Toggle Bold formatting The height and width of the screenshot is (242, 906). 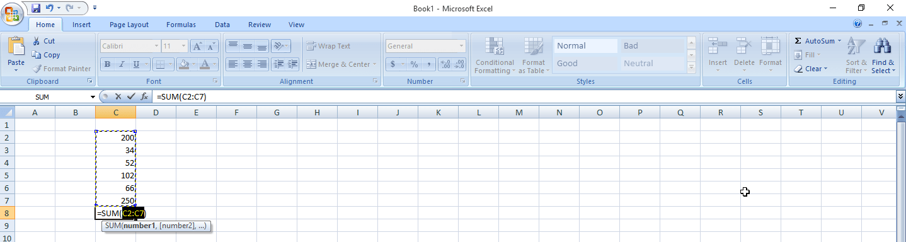(107, 64)
